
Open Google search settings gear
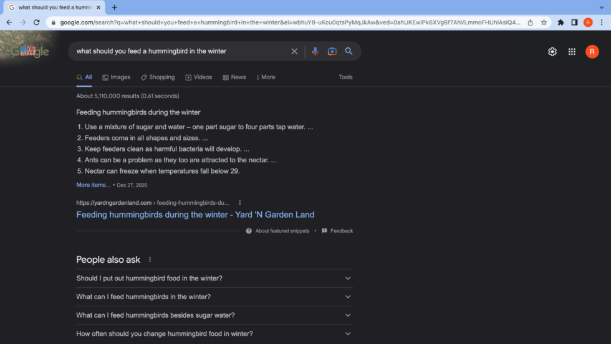click(552, 52)
